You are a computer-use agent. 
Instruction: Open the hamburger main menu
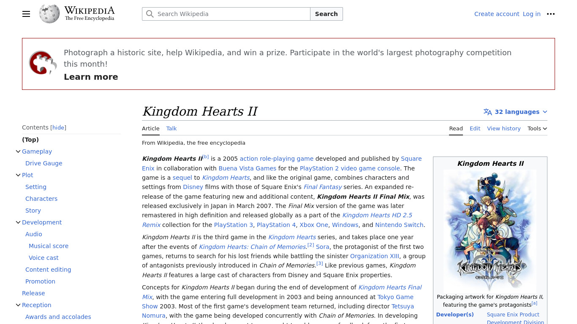[26, 14]
